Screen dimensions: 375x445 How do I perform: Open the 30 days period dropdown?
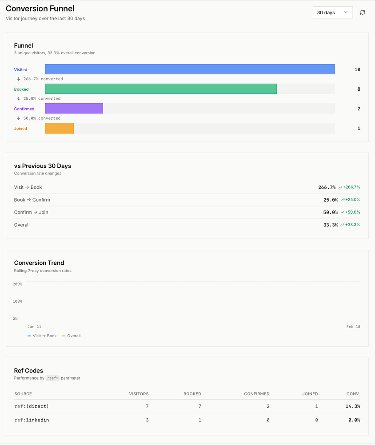coord(332,12)
